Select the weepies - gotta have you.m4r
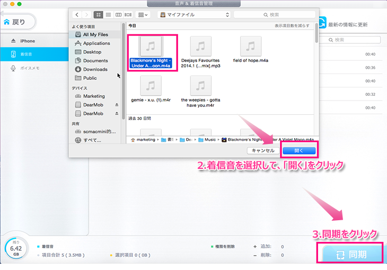Viewport: 387px width, 270px height. coord(200,92)
